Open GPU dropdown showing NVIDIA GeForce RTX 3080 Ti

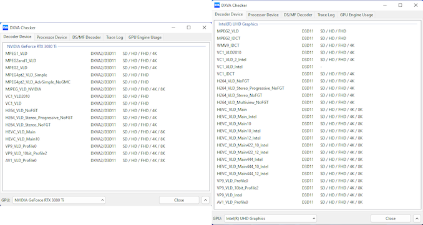[59, 200]
